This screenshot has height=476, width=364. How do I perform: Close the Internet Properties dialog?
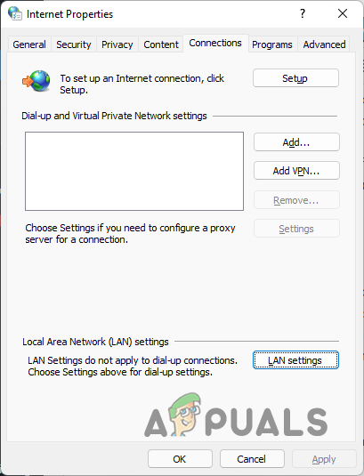[343, 13]
